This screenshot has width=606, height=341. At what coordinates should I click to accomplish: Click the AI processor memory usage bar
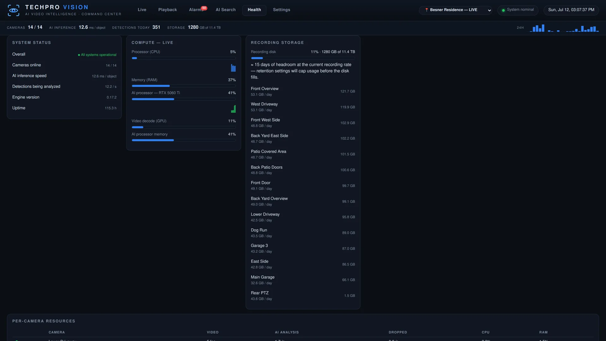[184, 140]
